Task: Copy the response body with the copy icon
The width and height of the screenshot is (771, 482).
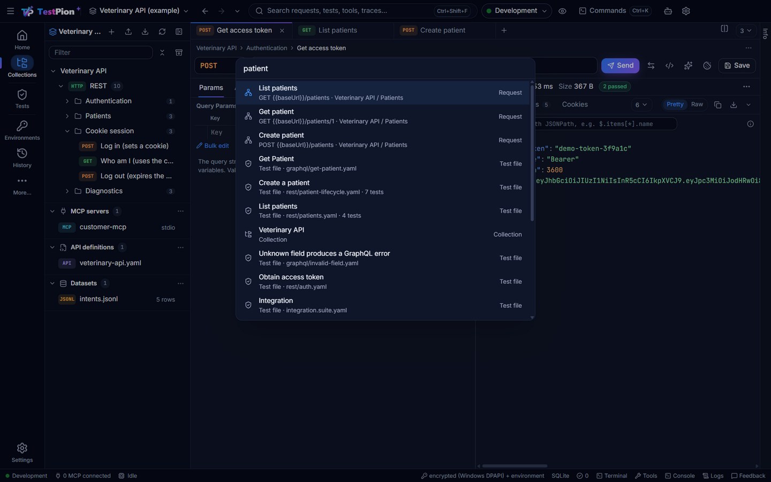Action: point(717,105)
